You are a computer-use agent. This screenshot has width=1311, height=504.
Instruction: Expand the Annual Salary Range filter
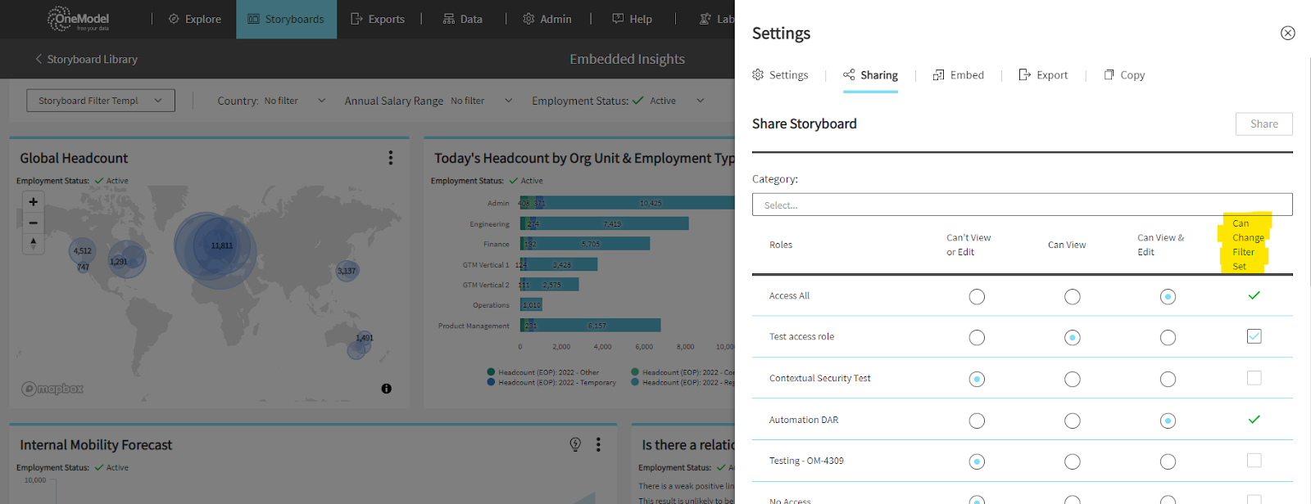(x=508, y=101)
